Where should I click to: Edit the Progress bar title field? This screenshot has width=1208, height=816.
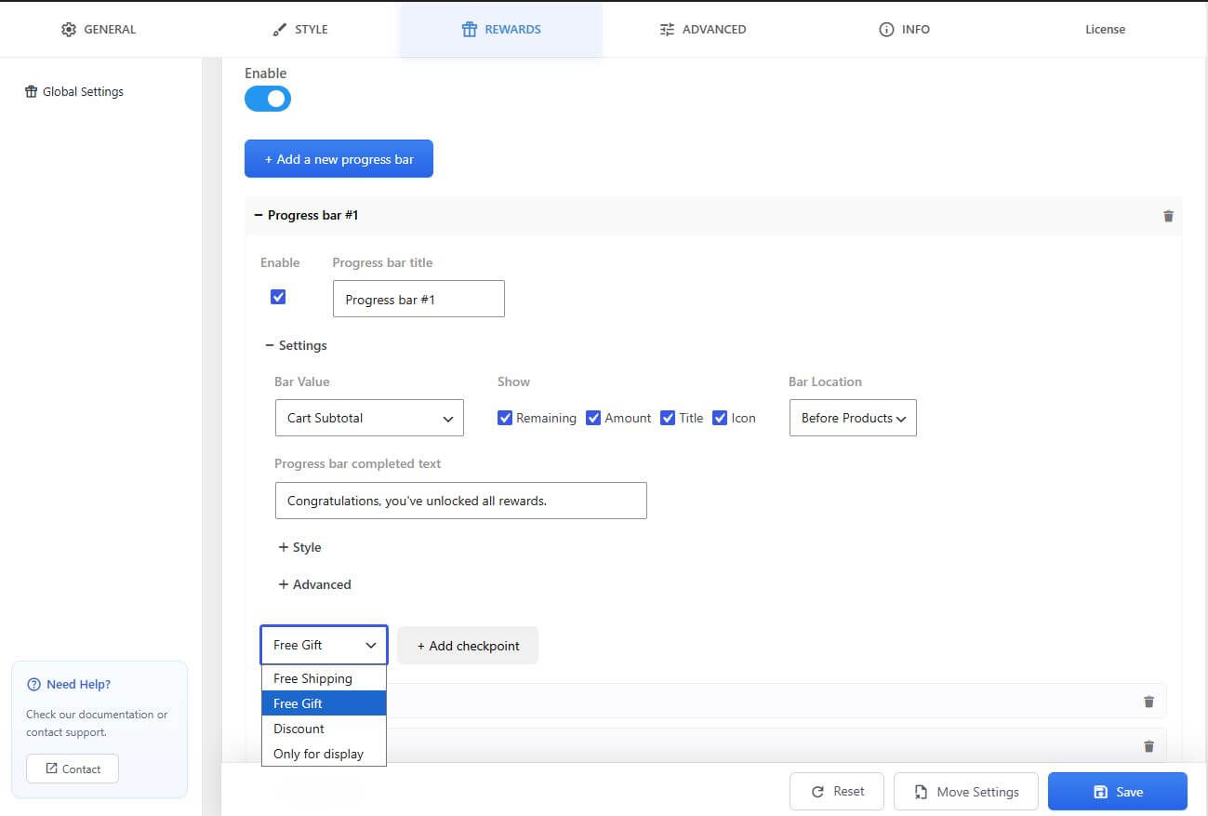418,299
